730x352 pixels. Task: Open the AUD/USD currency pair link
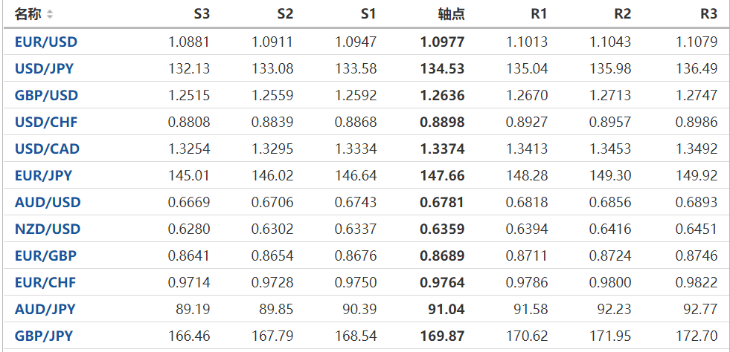coord(48,203)
